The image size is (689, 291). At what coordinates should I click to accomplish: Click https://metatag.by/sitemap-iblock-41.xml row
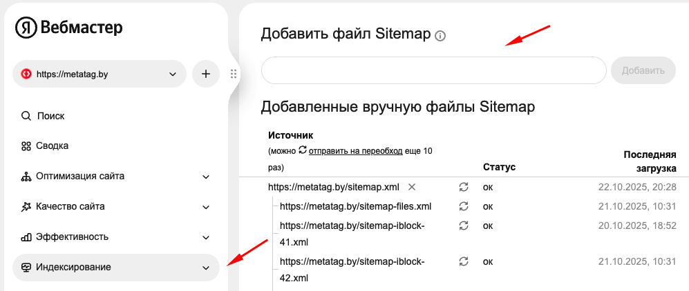[352, 234]
